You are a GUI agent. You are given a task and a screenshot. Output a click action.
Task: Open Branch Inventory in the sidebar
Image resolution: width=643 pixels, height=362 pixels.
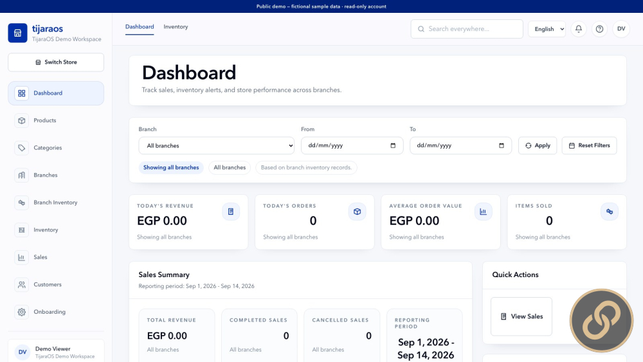coord(56,203)
